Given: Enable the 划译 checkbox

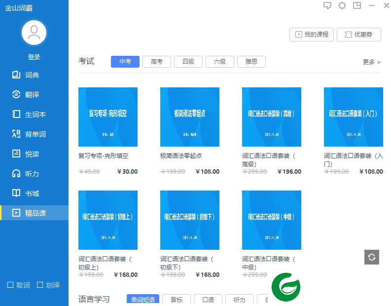Looking at the screenshot, I should [x=39, y=285].
